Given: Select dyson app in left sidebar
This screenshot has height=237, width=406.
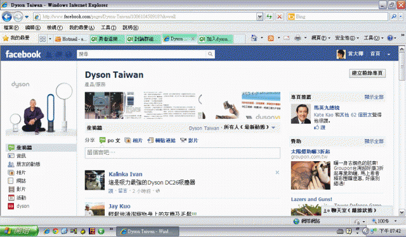Looking at the screenshot, I should [18, 206].
